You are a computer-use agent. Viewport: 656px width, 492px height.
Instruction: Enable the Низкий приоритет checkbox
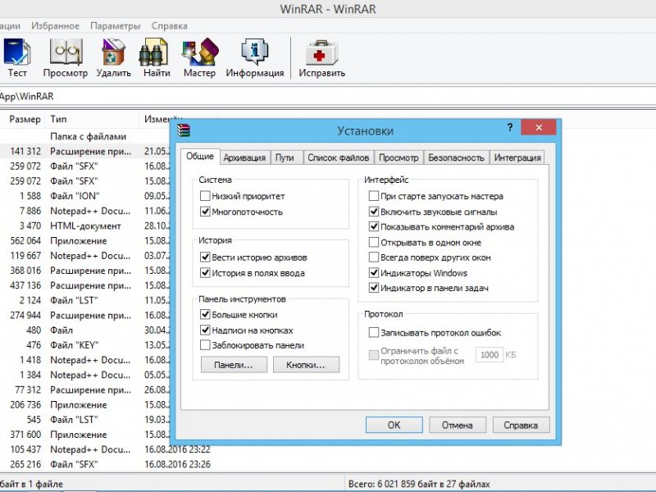(205, 196)
